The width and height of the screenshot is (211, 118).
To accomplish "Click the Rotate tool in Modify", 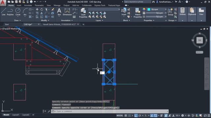I will click(x=42, y=10).
